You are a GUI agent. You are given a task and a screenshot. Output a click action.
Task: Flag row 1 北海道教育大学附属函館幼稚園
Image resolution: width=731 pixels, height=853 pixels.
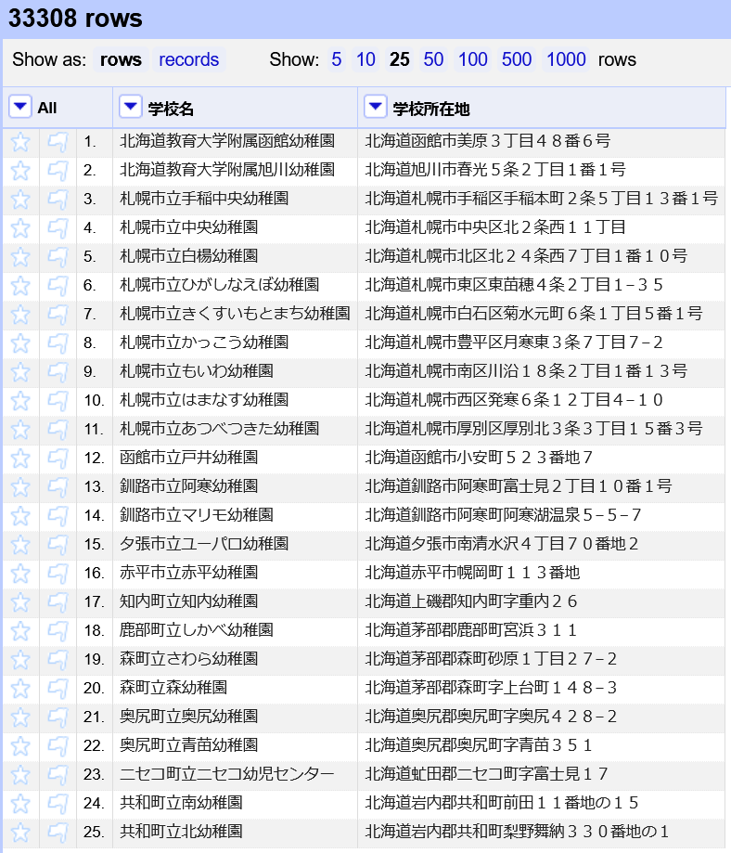58,142
